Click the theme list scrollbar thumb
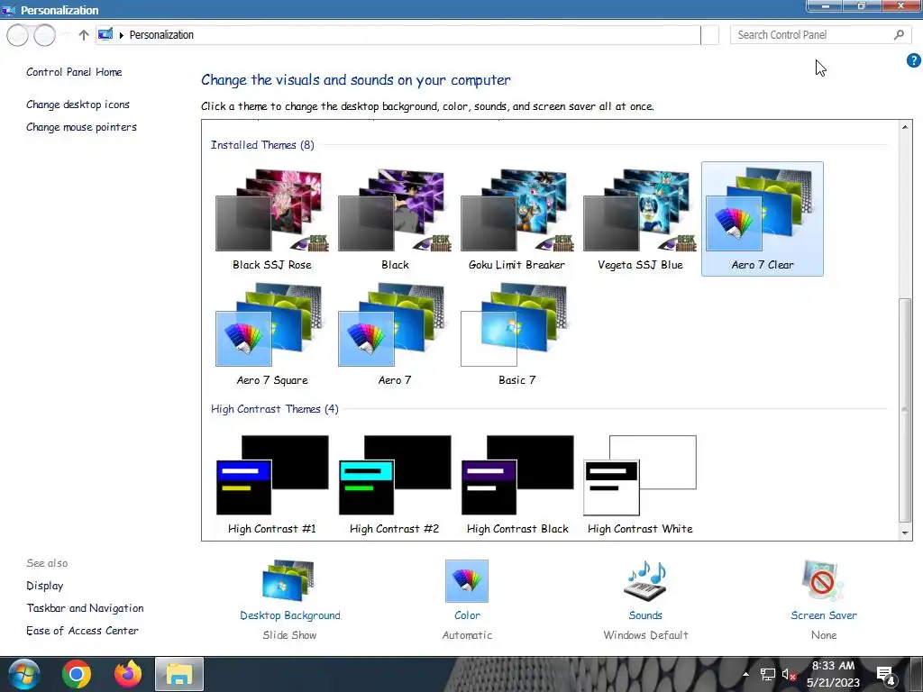The height and width of the screenshot is (692, 923). click(x=905, y=410)
